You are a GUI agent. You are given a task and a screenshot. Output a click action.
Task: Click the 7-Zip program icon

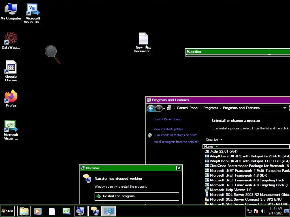pos(207,151)
